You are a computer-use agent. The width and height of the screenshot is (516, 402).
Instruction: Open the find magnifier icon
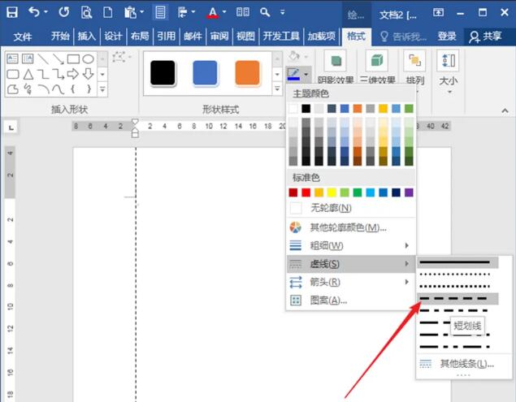click(x=265, y=12)
